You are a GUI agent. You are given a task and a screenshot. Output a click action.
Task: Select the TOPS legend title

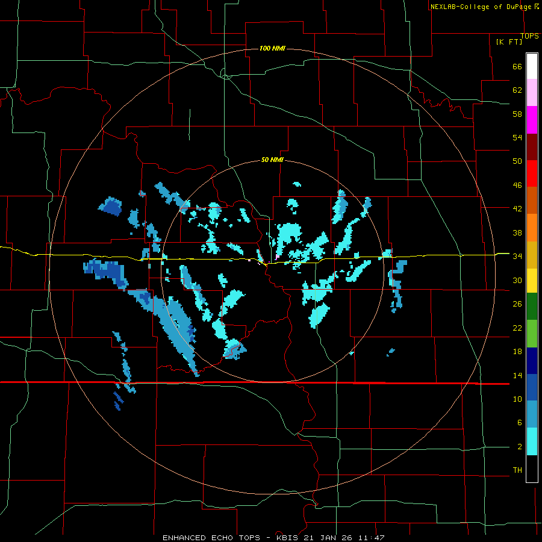pos(529,36)
